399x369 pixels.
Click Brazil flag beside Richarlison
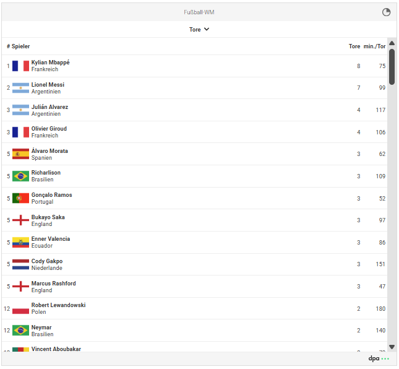point(20,176)
